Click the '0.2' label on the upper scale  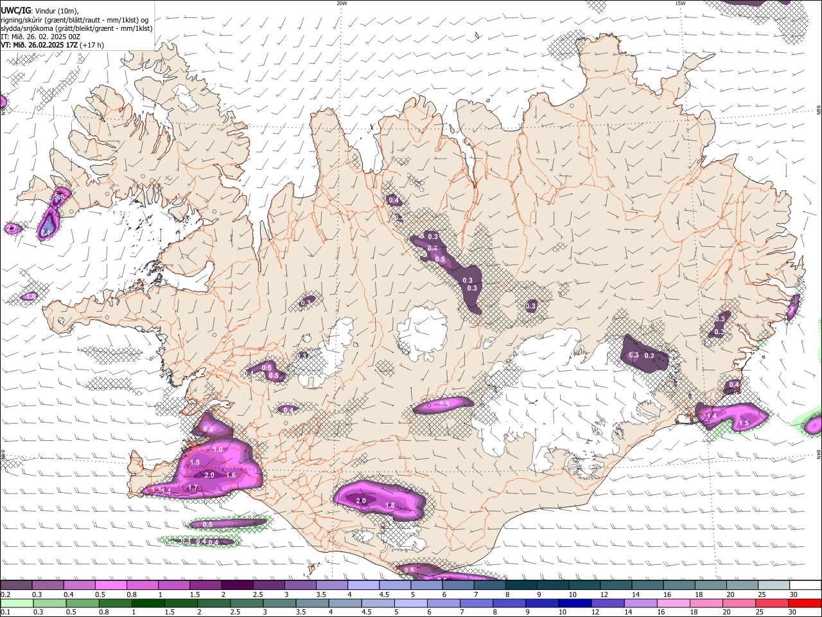pos(5,595)
